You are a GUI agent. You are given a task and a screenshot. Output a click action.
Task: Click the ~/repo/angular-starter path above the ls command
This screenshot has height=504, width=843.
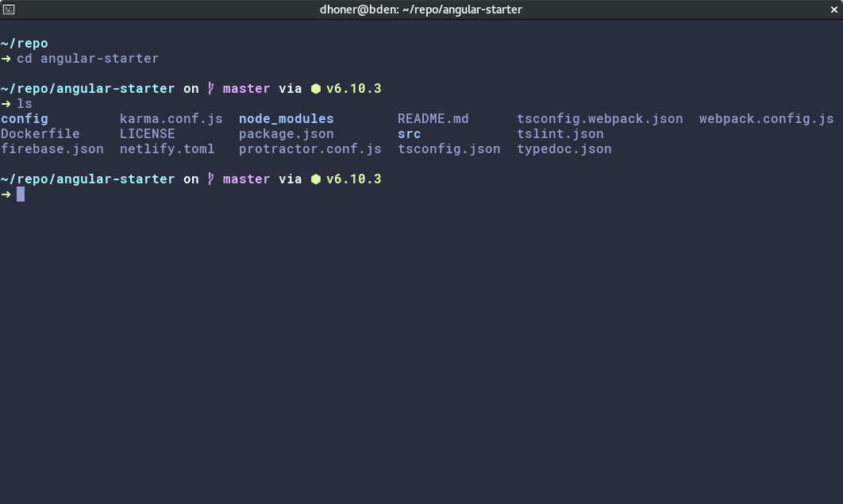click(87, 89)
